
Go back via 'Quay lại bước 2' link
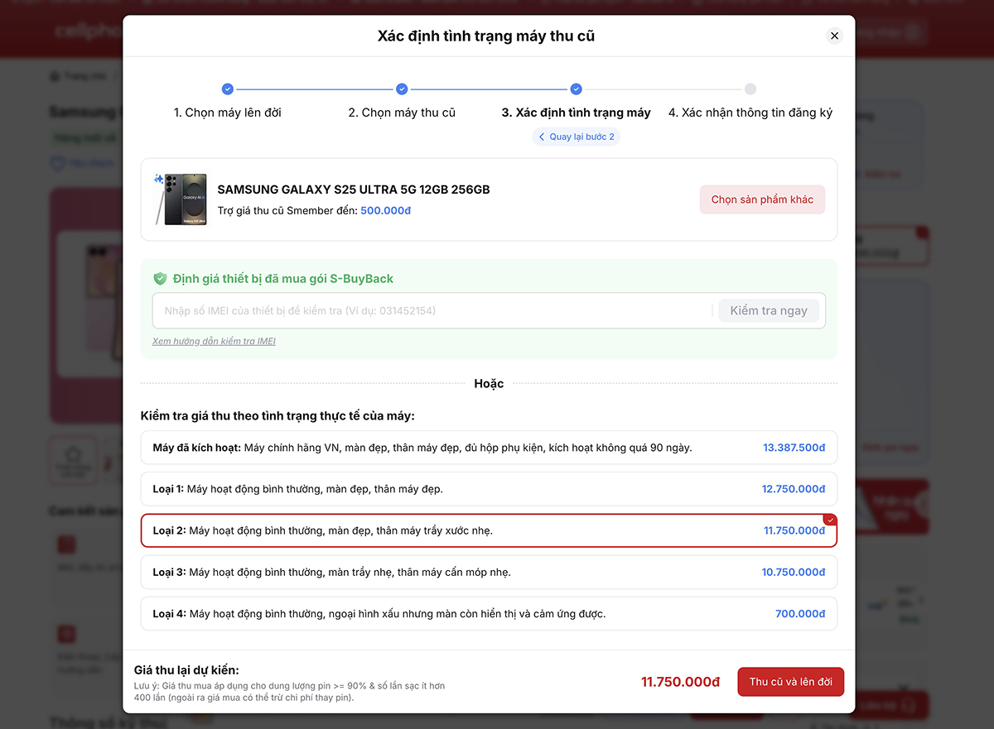(x=577, y=137)
